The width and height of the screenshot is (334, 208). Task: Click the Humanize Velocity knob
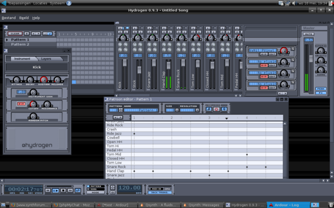click(x=321, y=50)
